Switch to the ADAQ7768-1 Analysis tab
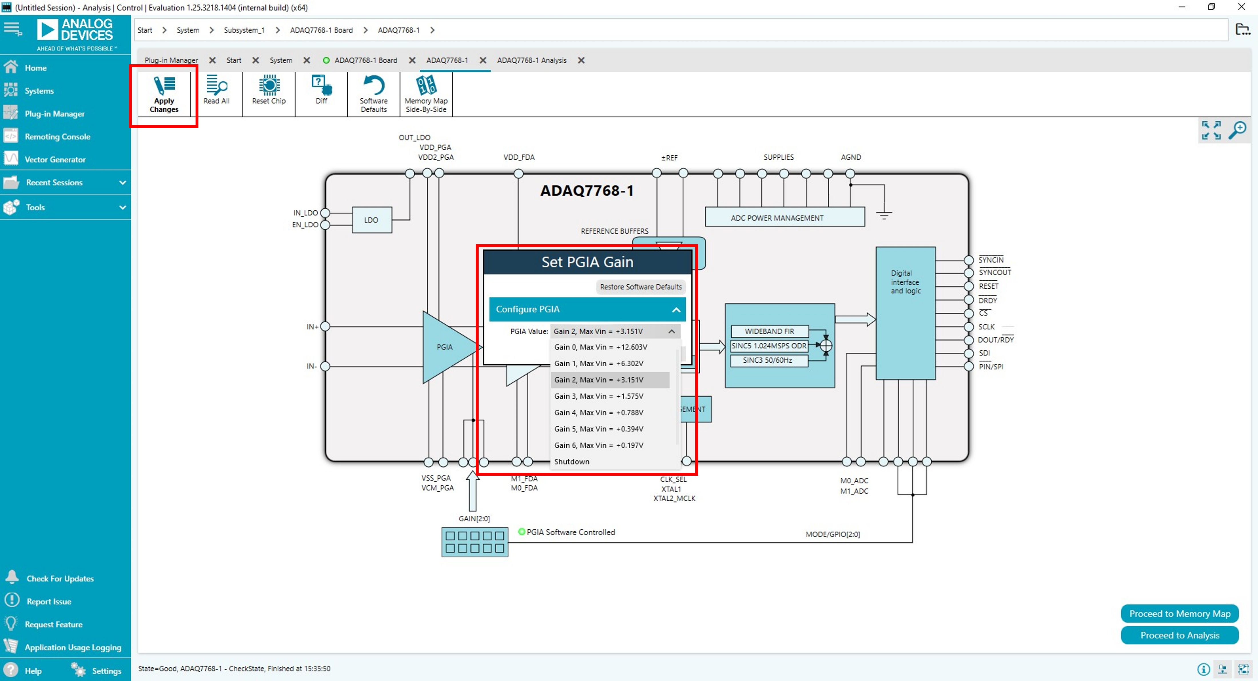 click(532, 60)
